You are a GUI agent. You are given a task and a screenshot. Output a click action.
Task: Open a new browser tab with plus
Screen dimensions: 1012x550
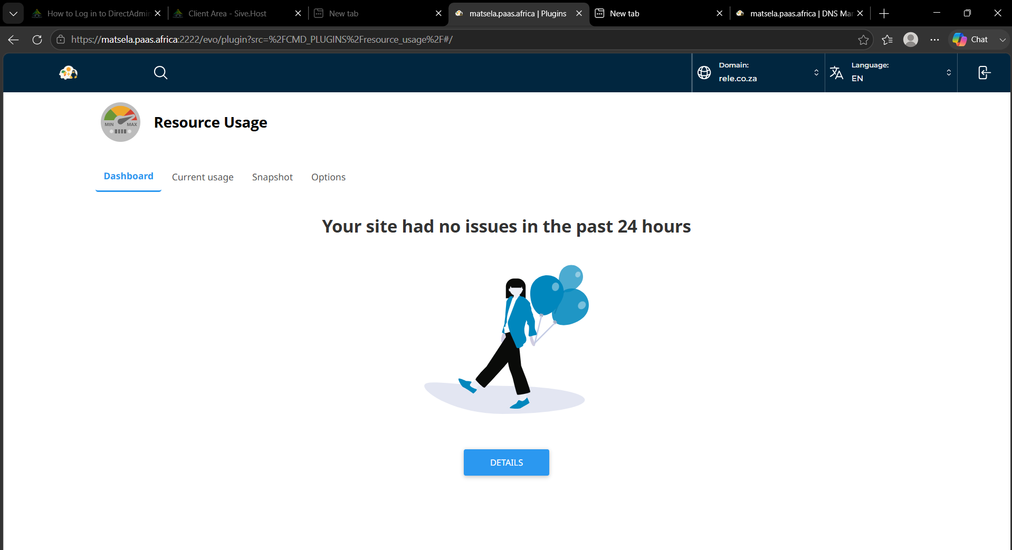[884, 14]
